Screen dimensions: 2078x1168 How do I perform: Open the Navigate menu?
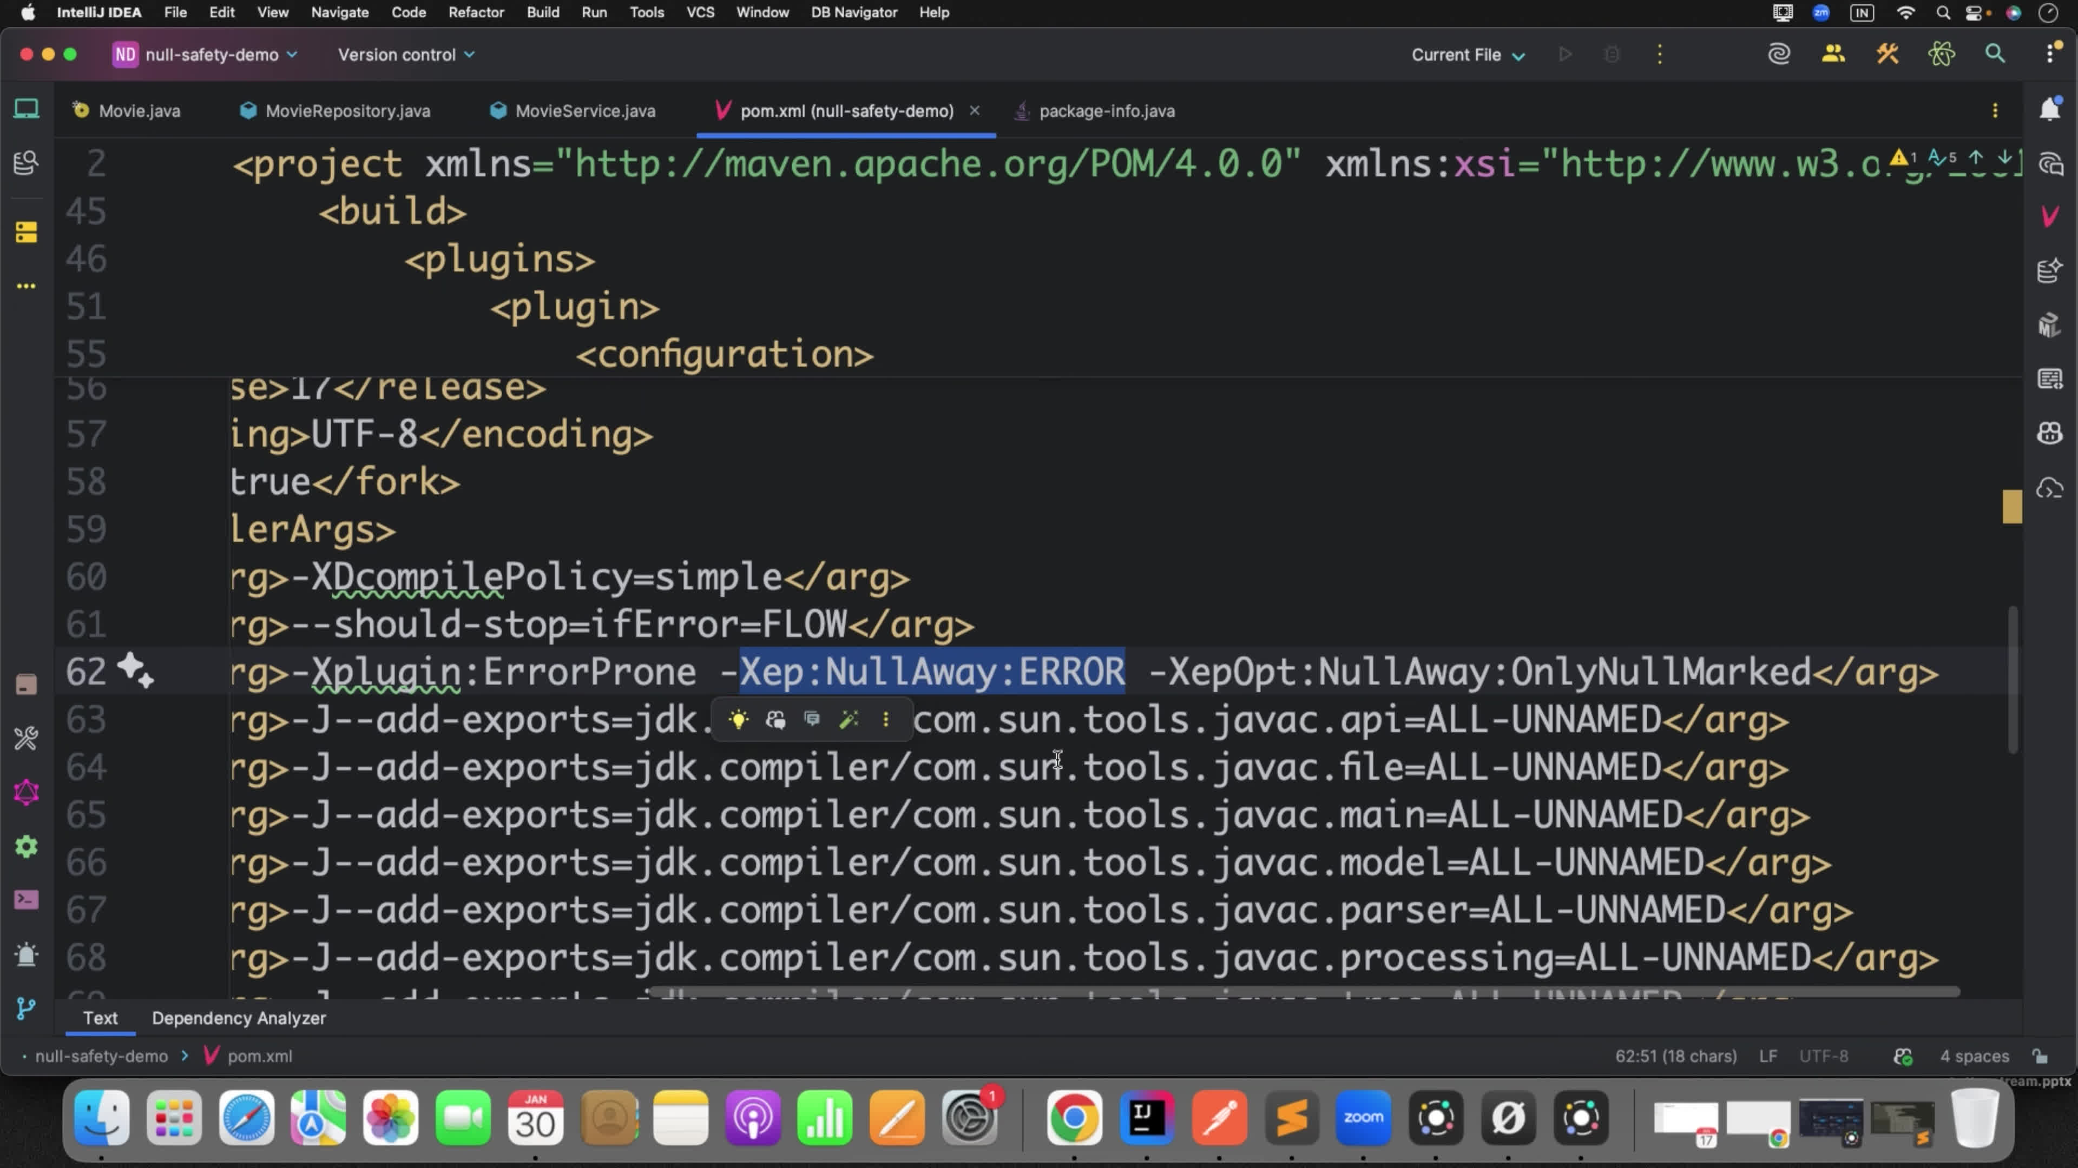tap(340, 12)
